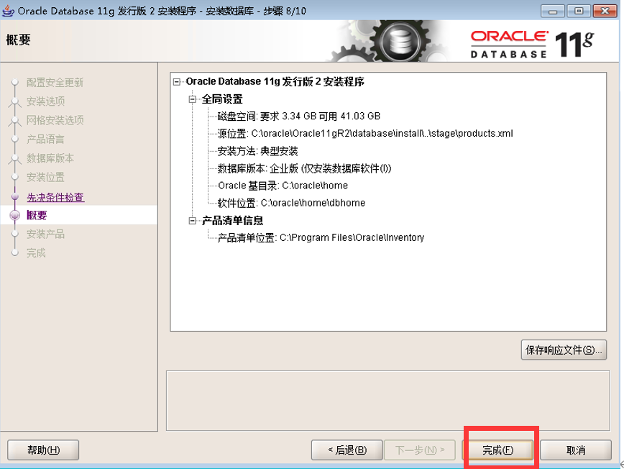
Task: Select the 安装产品 step in the sidebar
Action: tap(45, 234)
